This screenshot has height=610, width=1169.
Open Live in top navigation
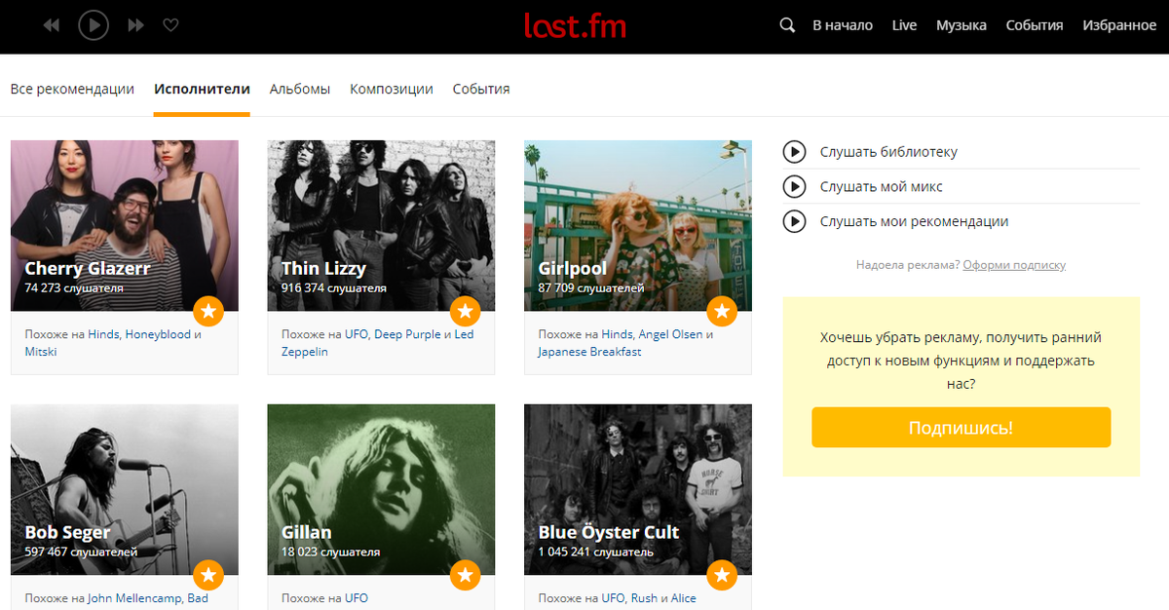904,25
